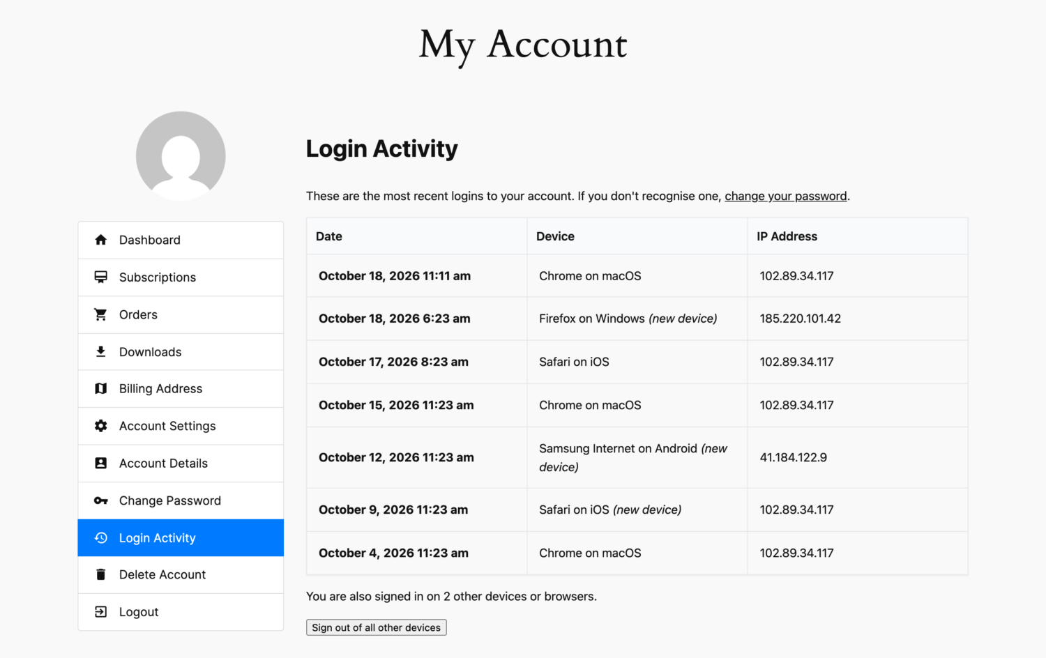
Task: Click the signed in on 2 other devices text
Action: pyautogui.click(x=451, y=596)
